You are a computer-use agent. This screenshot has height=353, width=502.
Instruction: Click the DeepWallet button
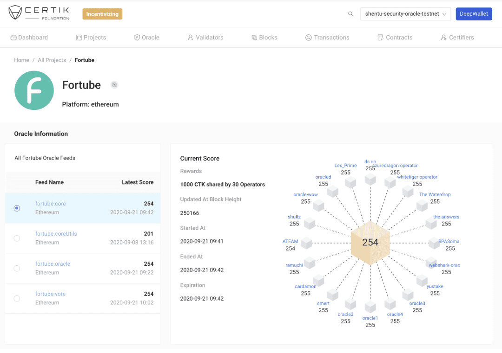point(474,14)
